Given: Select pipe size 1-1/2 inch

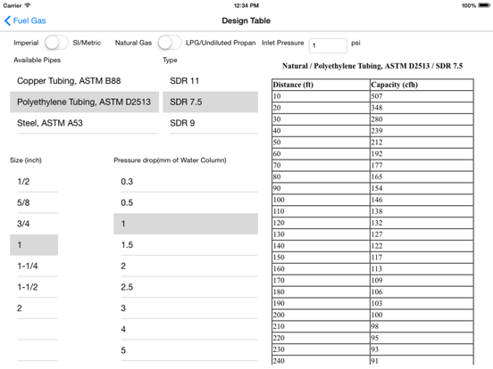Looking at the screenshot, I should 34,287.
